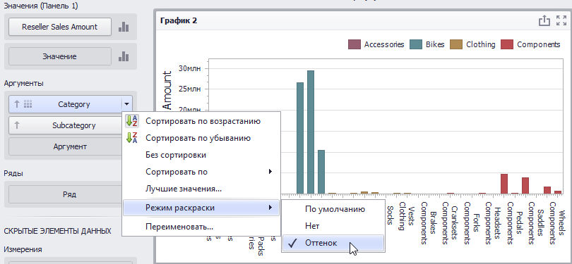Image resolution: width=572 pixels, height=264 pixels.
Task: Click the График 2 chart title
Action: pos(179,20)
